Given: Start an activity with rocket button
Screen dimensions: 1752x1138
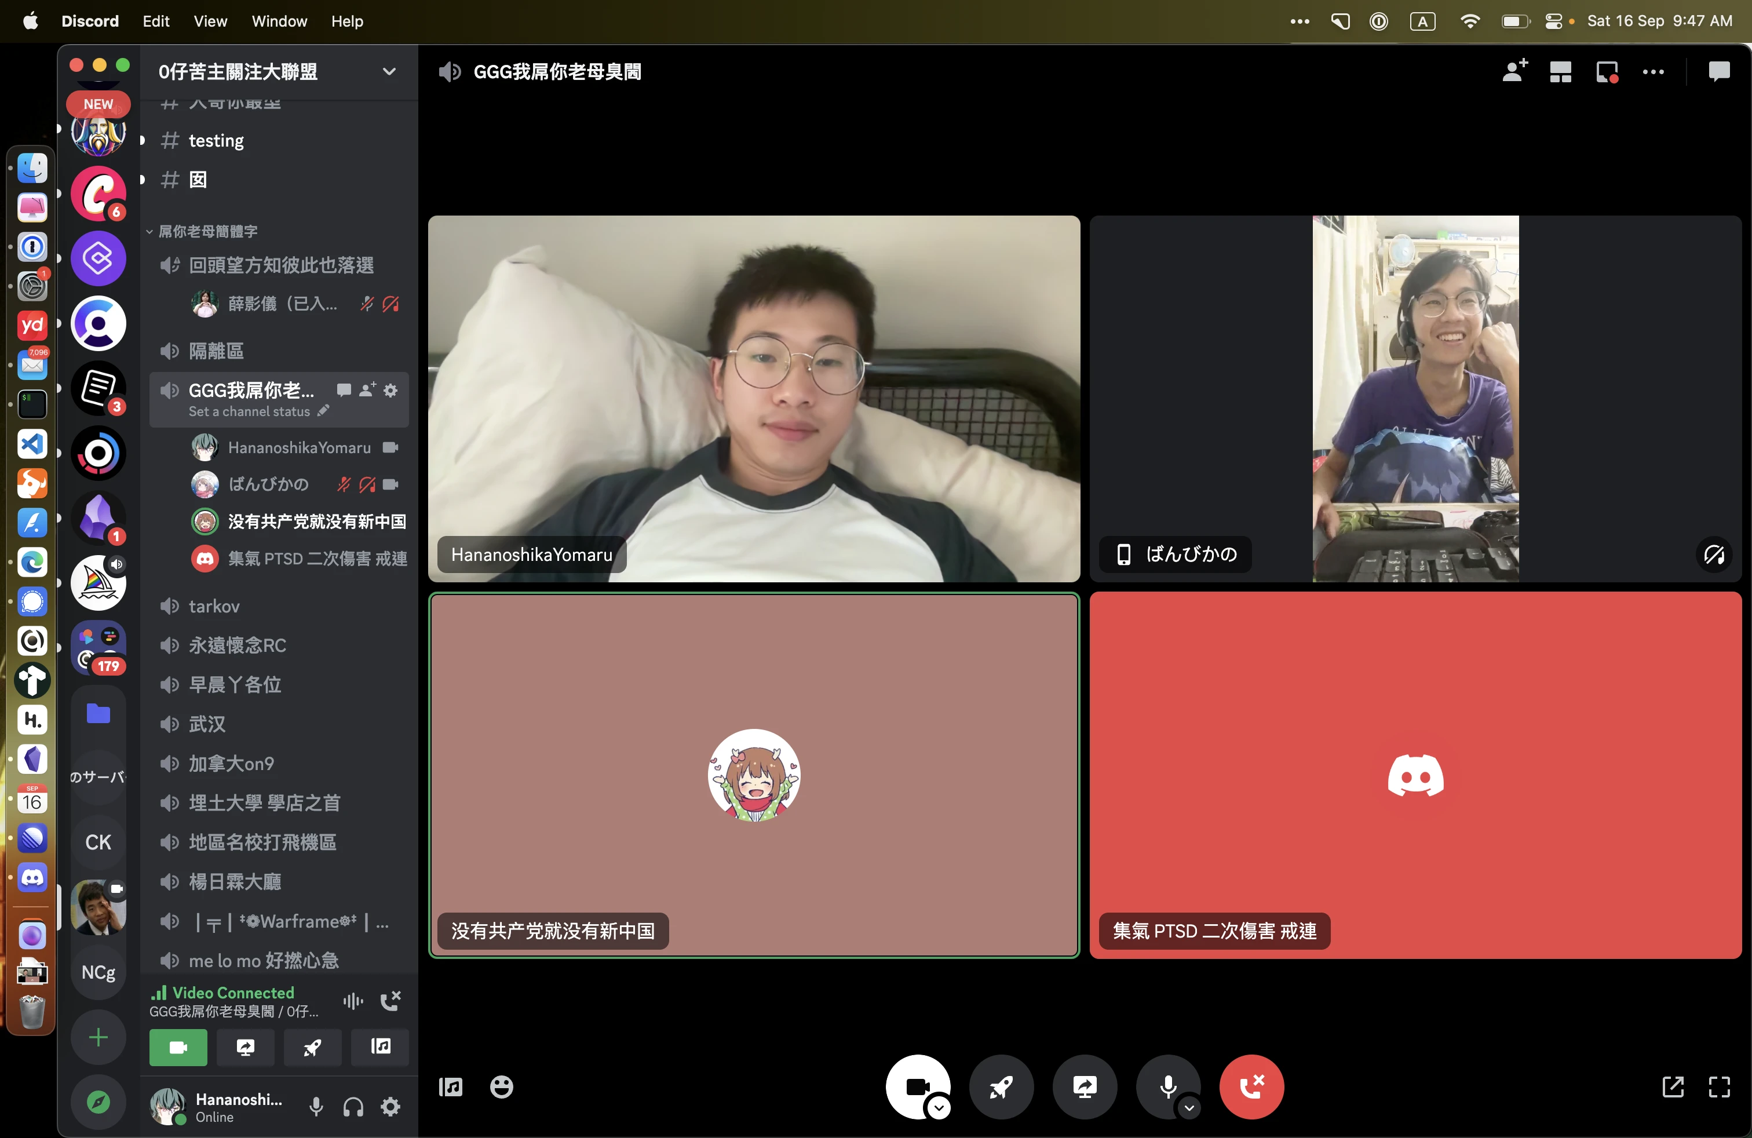Looking at the screenshot, I should [1001, 1086].
